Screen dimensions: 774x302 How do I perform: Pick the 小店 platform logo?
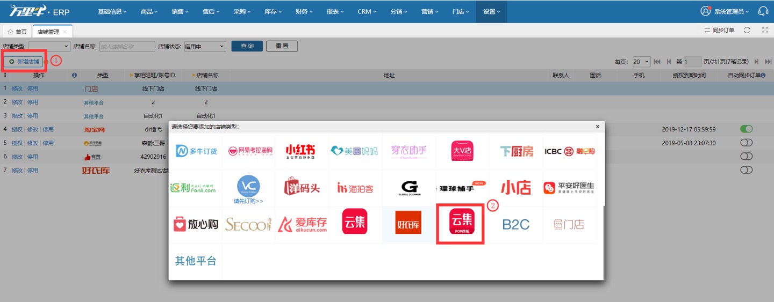pos(516,188)
